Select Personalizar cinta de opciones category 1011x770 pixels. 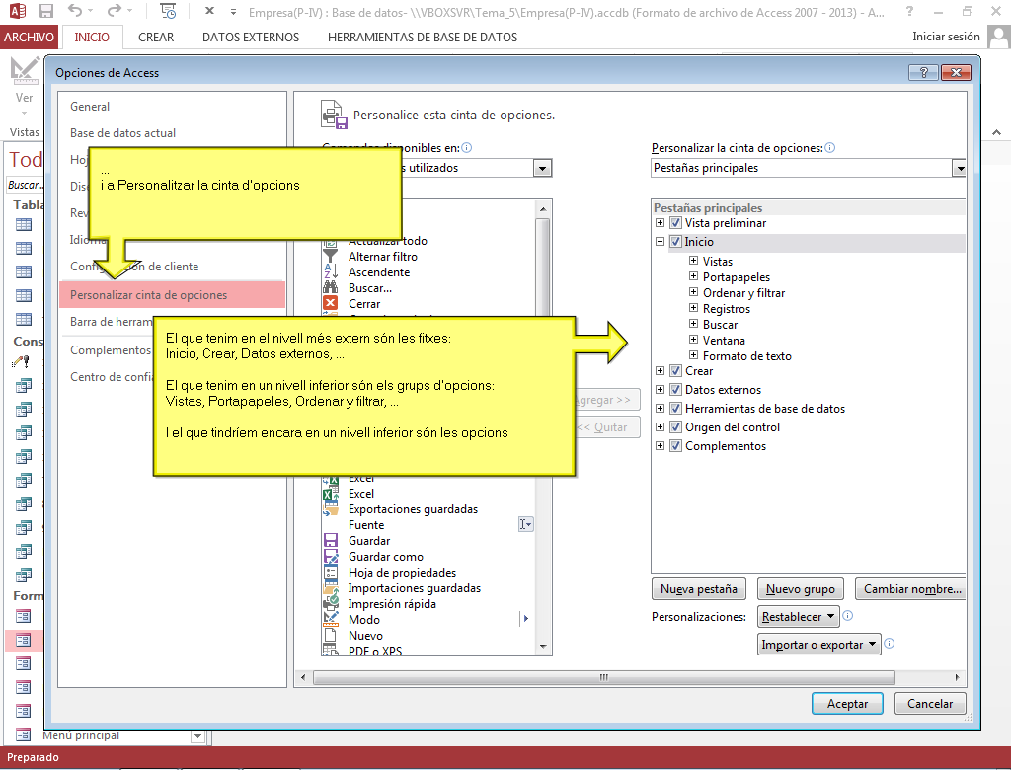pos(172,295)
